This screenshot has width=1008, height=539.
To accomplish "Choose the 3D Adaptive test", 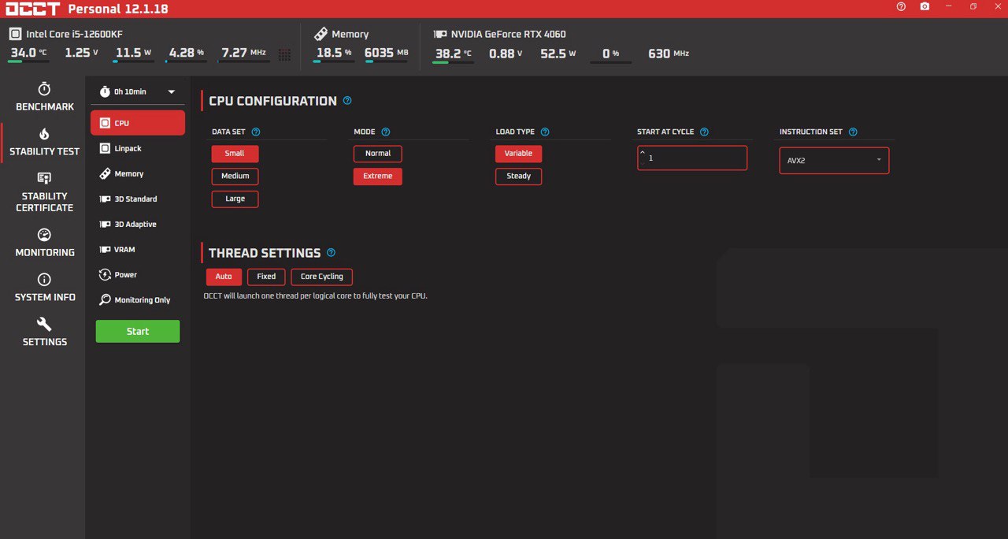I will [x=138, y=224].
